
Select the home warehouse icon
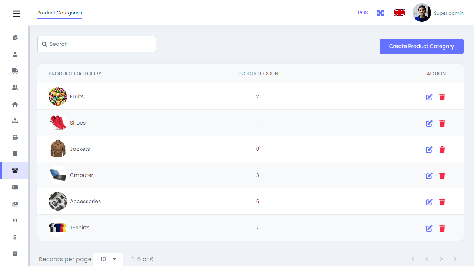click(15, 104)
